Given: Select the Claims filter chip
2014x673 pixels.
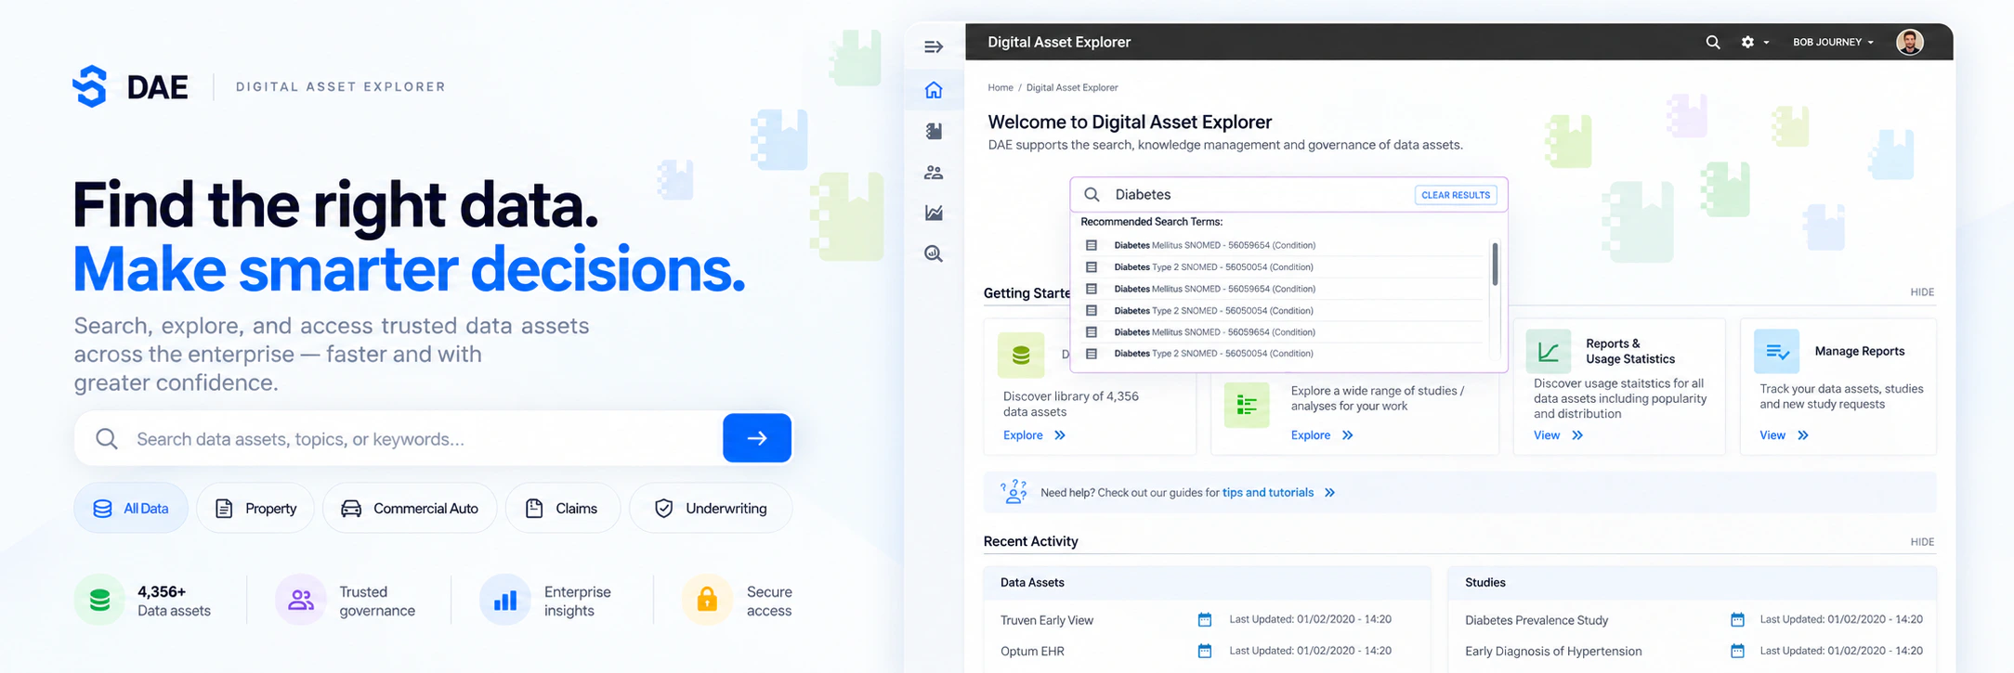Looking at the screenshot, I should click(562, 508).
